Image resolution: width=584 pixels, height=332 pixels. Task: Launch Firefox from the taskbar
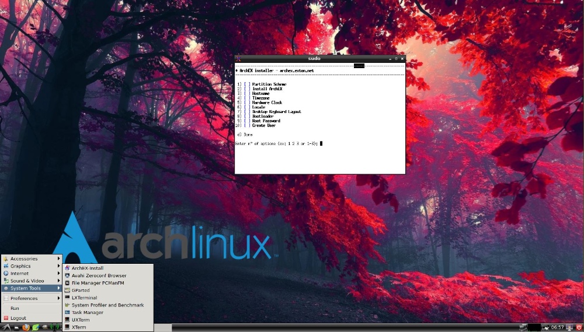click(x=26, y=327)
